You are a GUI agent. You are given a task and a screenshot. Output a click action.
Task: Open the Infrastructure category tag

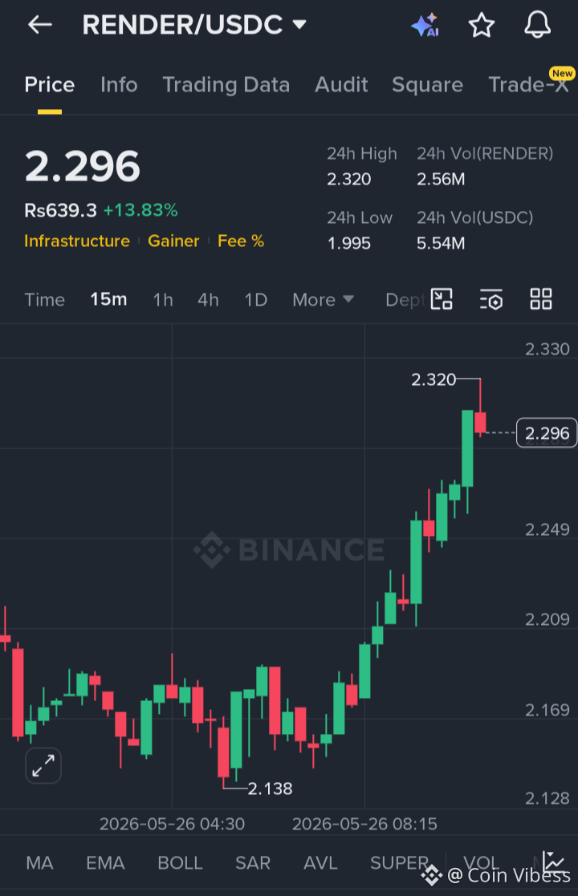point(76,241)
